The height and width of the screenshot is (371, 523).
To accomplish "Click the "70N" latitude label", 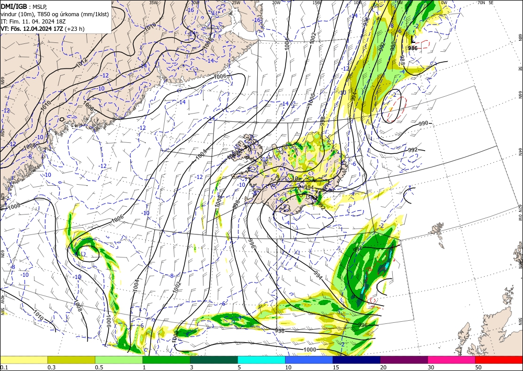I will click(481, 2).
